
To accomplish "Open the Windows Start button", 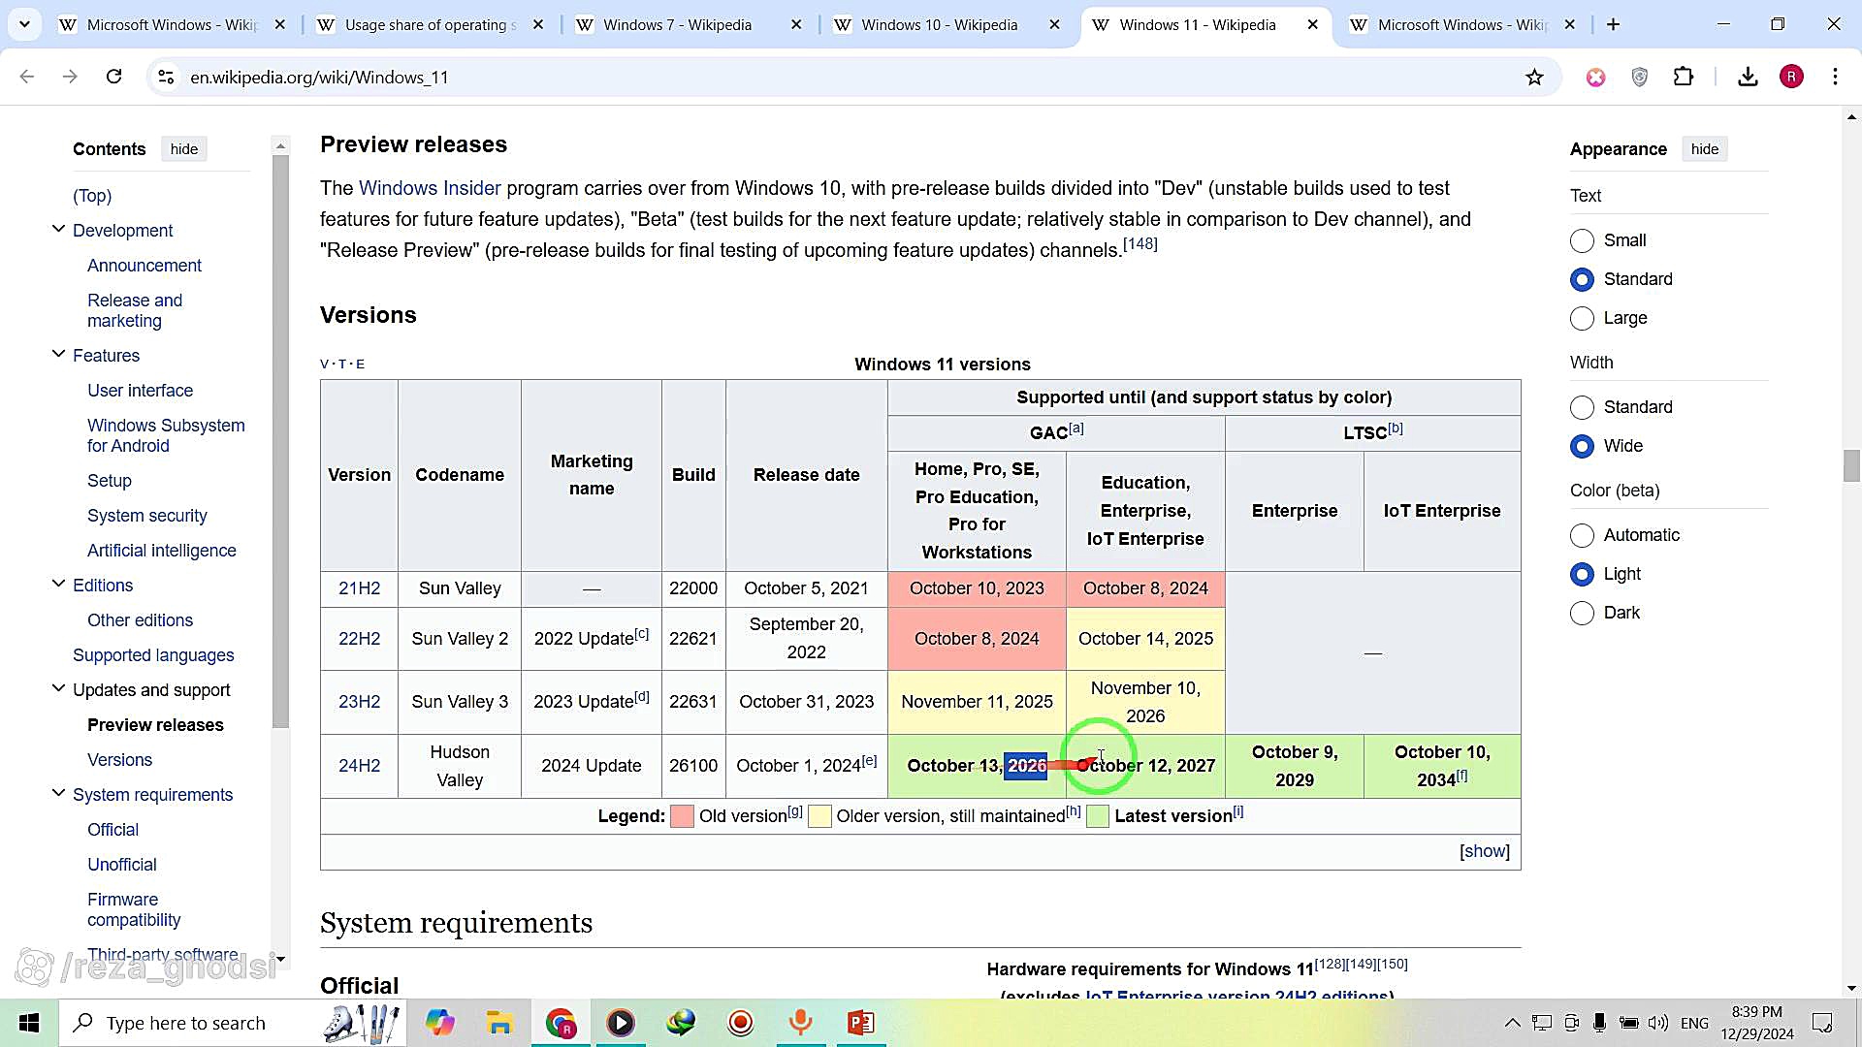I will (x=29, y=1023).
